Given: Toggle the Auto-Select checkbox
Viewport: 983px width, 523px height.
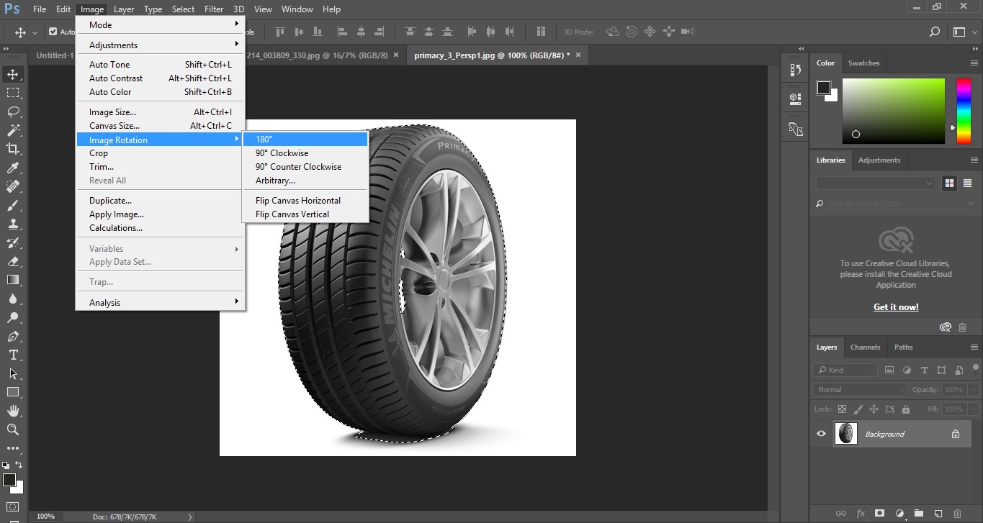Looking at the screenshot, I should (53, 32).
